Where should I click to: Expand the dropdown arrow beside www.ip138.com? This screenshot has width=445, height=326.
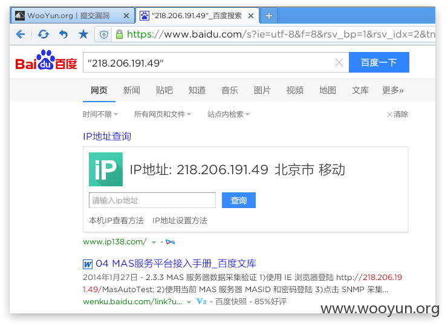[154, 242]
